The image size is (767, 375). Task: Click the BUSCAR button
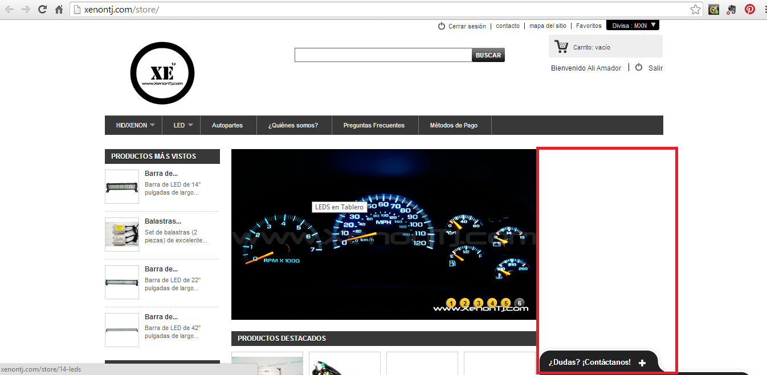click(488, 55)
